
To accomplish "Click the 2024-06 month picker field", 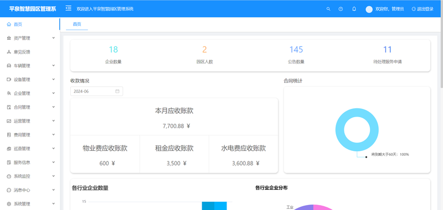I will point(96,91).
